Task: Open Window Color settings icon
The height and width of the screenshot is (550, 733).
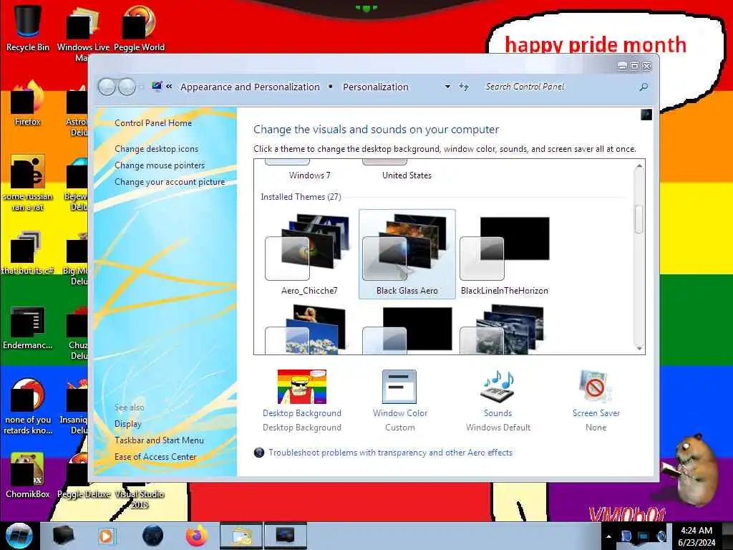Action: click(399, 387)
